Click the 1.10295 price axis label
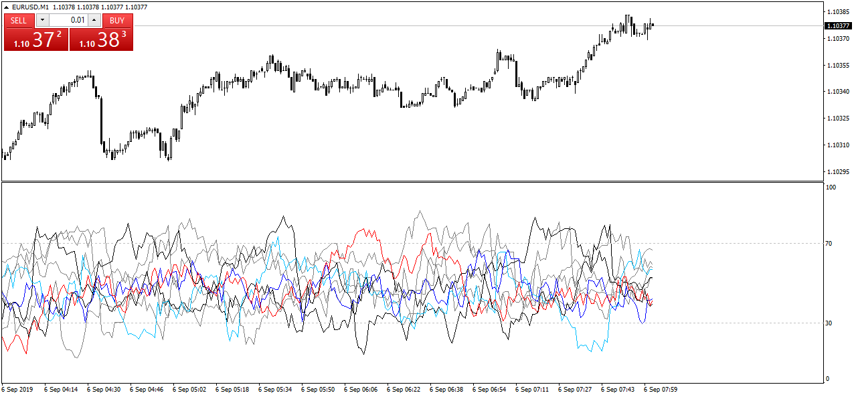Screen dimensions: 854x397 point(839,171)
